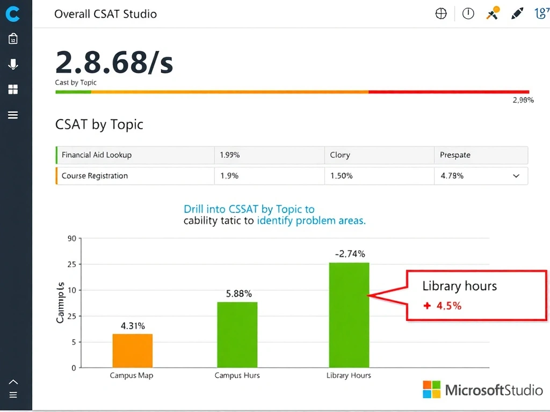The width and height of the screenshot is (550, 412).
Task: Click the identify problem areas link
Action: coord(312,220)
